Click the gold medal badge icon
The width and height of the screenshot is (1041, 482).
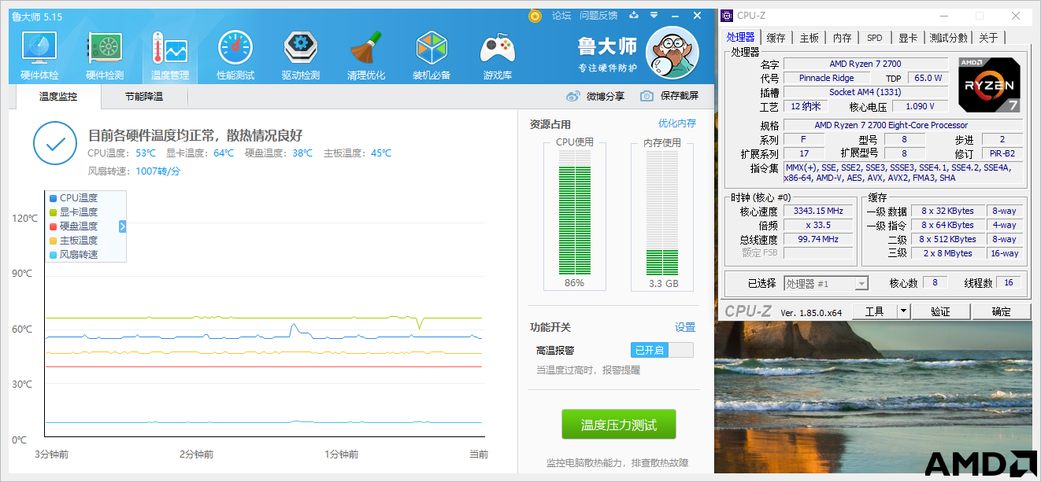point(535,16)
